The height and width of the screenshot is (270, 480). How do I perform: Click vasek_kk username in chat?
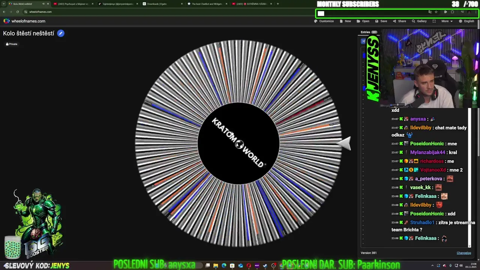click(x=420, y=187)
